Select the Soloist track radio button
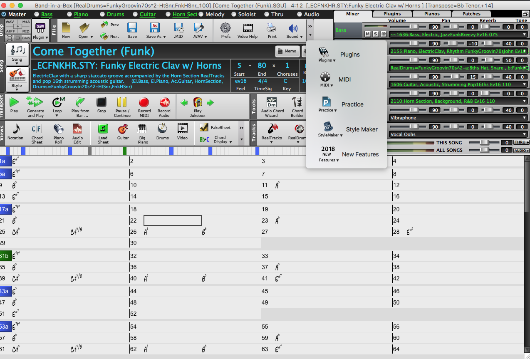Image resolution: width=530 pixels, height=359 pixels. coord(233,14)
